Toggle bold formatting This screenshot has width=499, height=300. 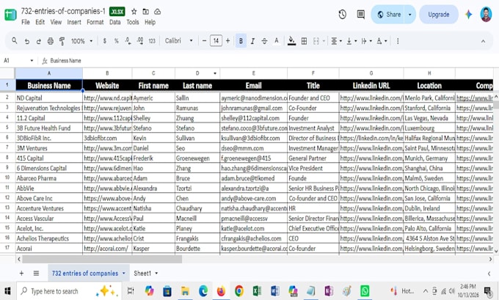coord(241,41)
